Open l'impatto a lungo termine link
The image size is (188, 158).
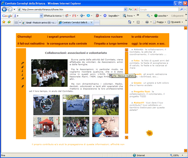(x=111, y=44)
